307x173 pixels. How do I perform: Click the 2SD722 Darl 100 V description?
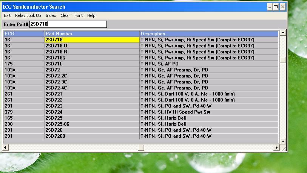(209, 100)
